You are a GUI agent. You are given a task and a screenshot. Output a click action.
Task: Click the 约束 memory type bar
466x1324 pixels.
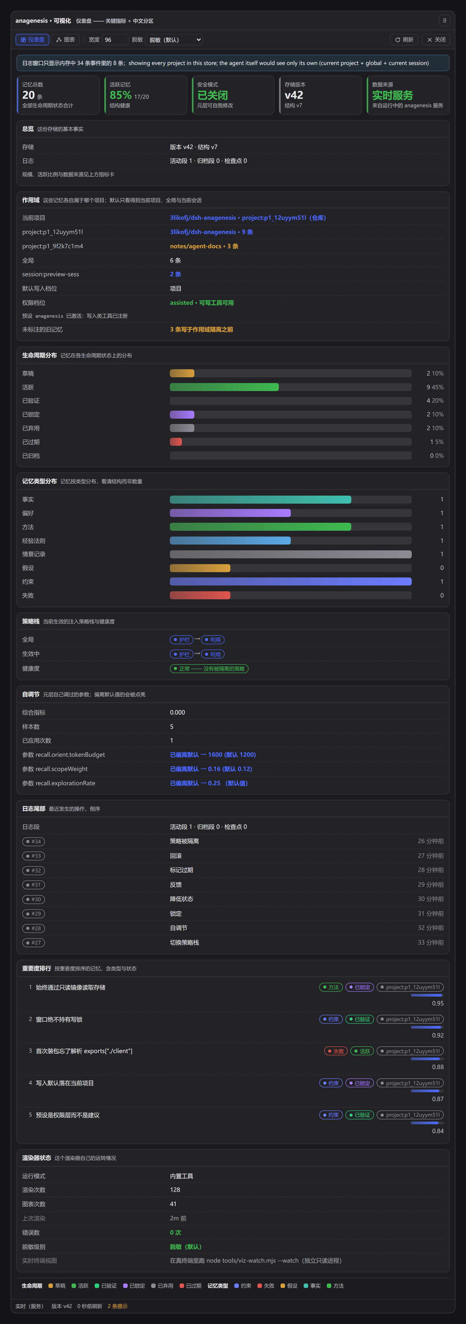click(x=291, y=581)
